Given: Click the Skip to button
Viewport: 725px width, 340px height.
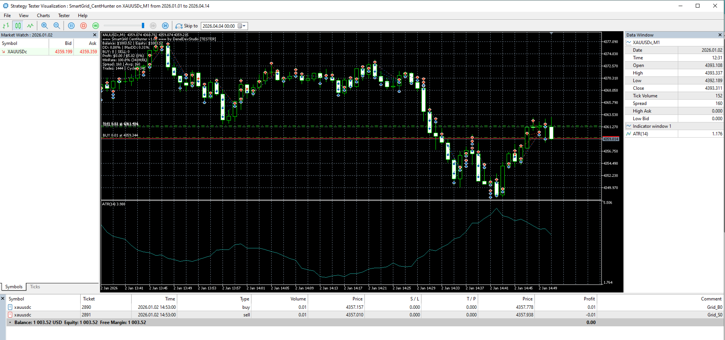Looking at the screenshot, I should point(187,26).
